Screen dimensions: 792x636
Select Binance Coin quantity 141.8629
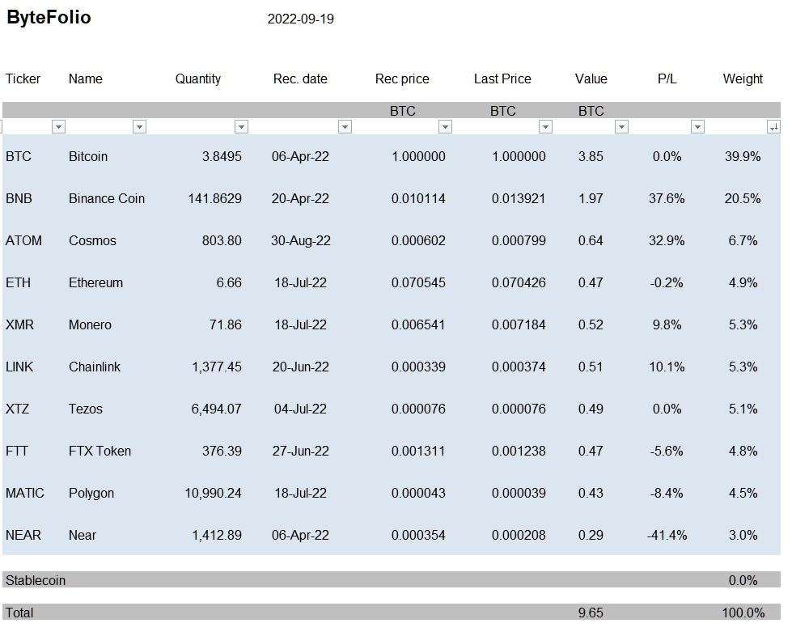pos(214,198)
